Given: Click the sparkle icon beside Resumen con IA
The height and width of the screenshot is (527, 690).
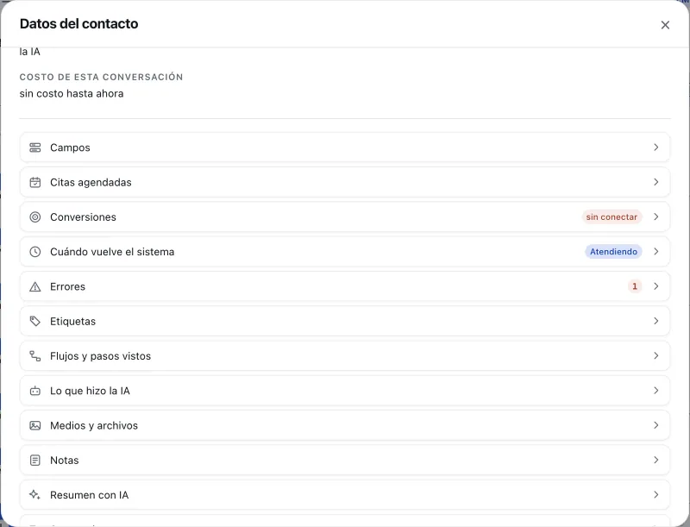Looking at the screenshot, I should click(x=35, y=495).
